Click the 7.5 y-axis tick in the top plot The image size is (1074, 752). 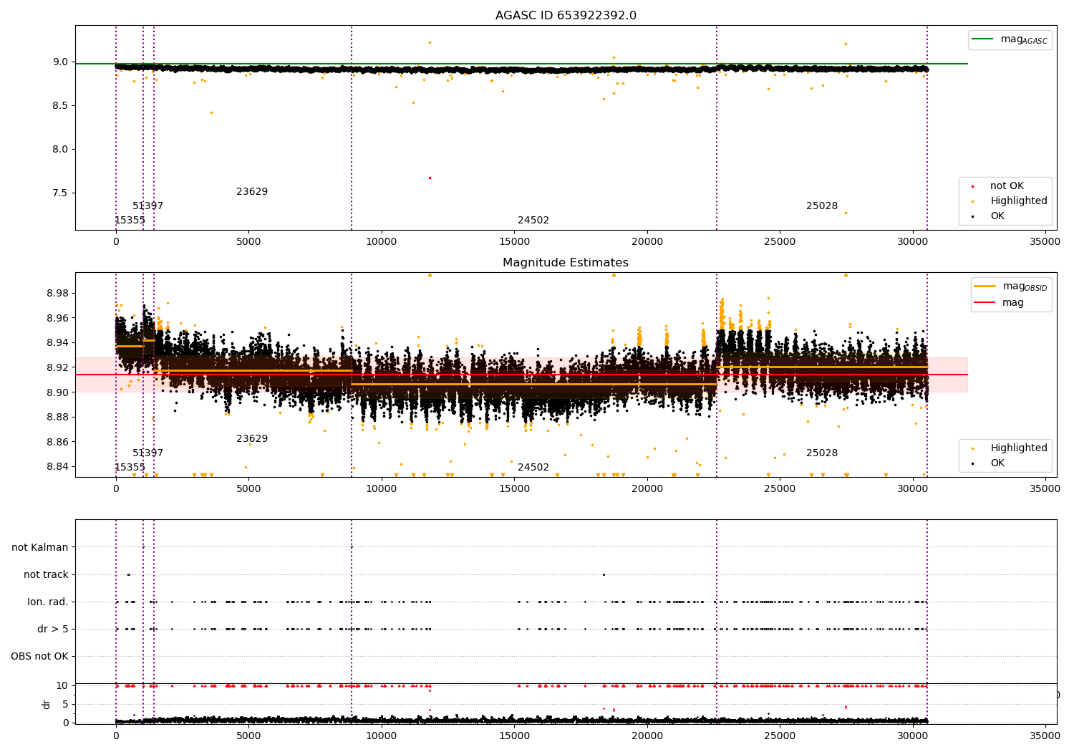click(60, 193)
